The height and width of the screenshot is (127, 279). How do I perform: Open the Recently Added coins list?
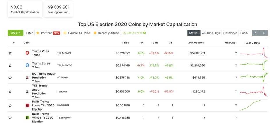click(x=106, y=33)
